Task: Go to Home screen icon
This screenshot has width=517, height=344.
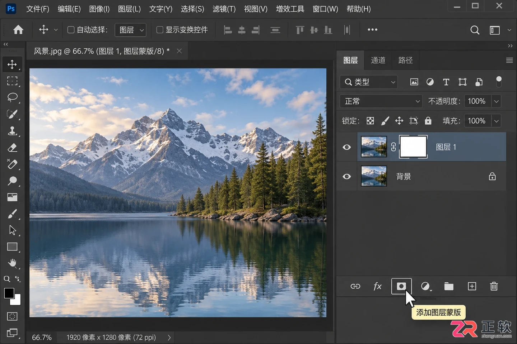Action: pos(18,30)
